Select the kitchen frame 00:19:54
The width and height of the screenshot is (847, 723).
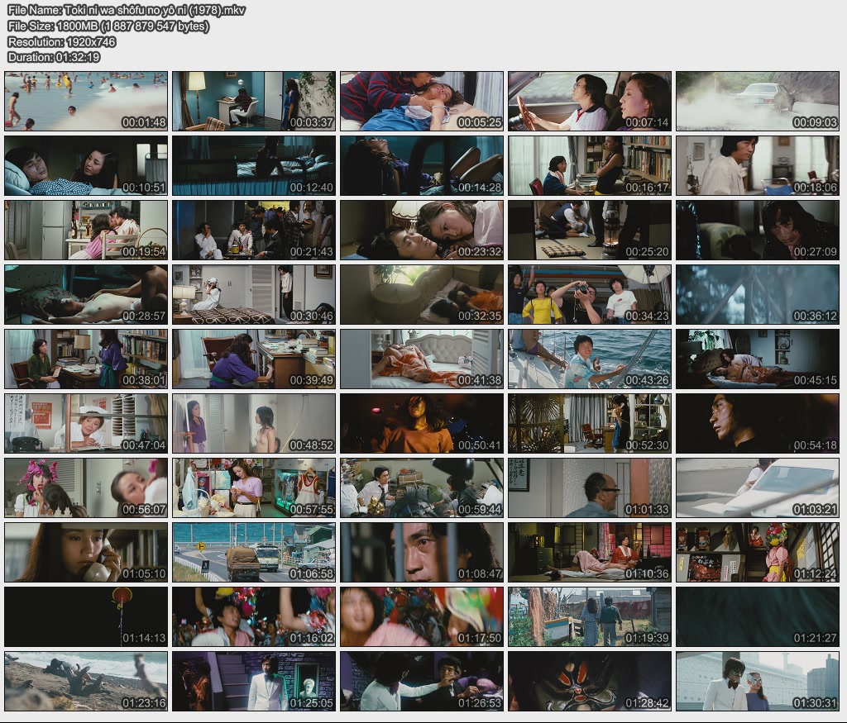pos(86,230)
